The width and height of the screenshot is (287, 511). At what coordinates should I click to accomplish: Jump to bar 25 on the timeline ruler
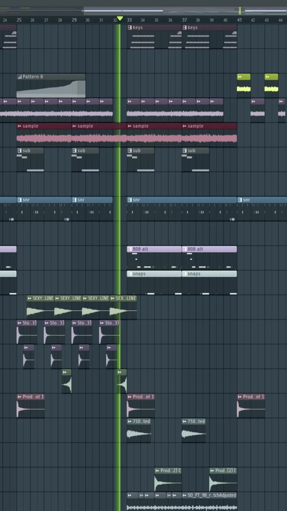pyautogui.click(x=19, y=20)
